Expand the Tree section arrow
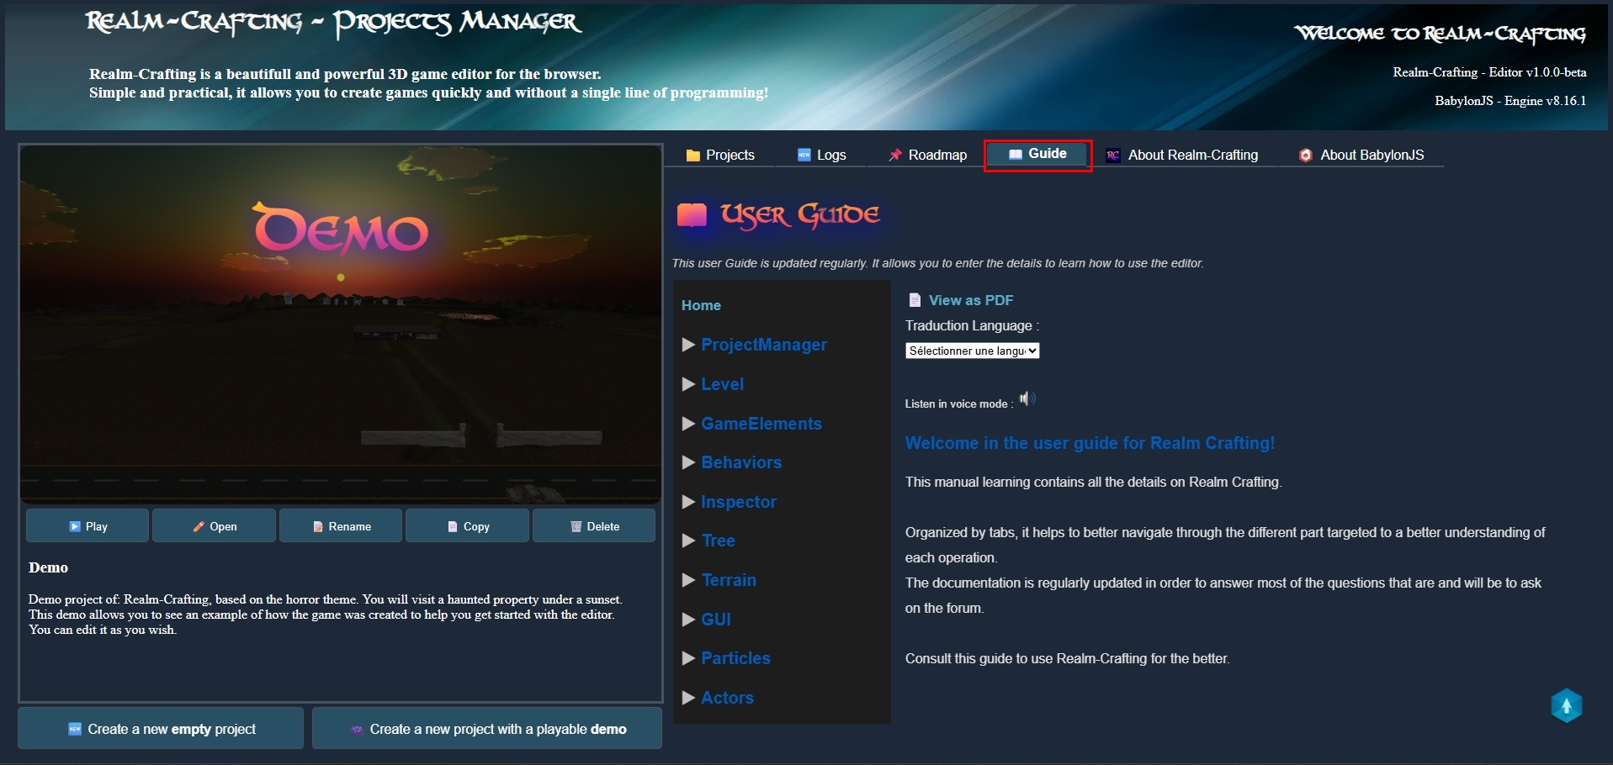 [x=688, y=541]
